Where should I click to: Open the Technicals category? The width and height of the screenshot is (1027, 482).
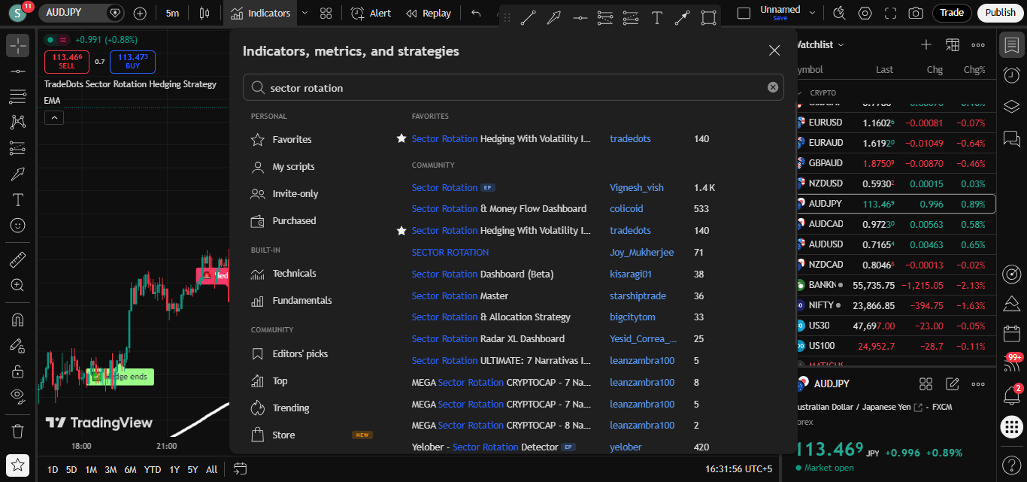pyautogui.click(x=294, y=274)
